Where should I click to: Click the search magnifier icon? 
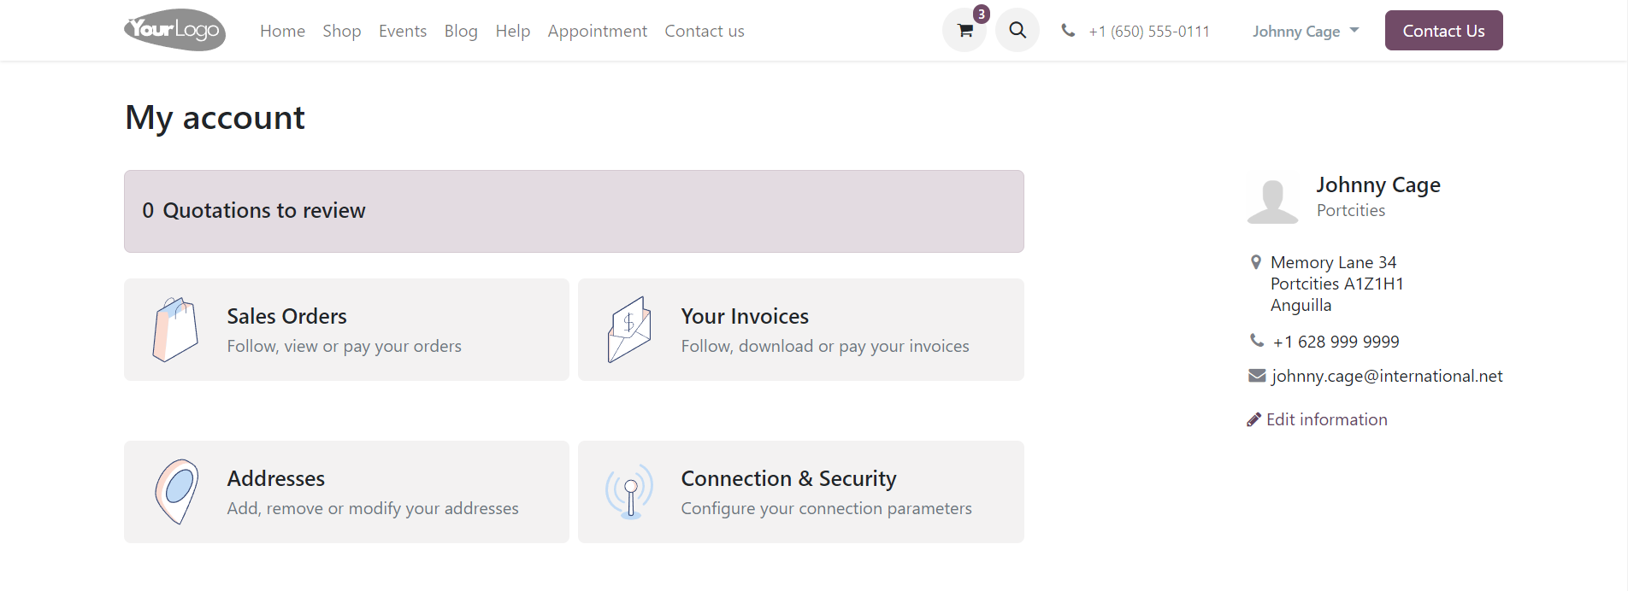1017,30
